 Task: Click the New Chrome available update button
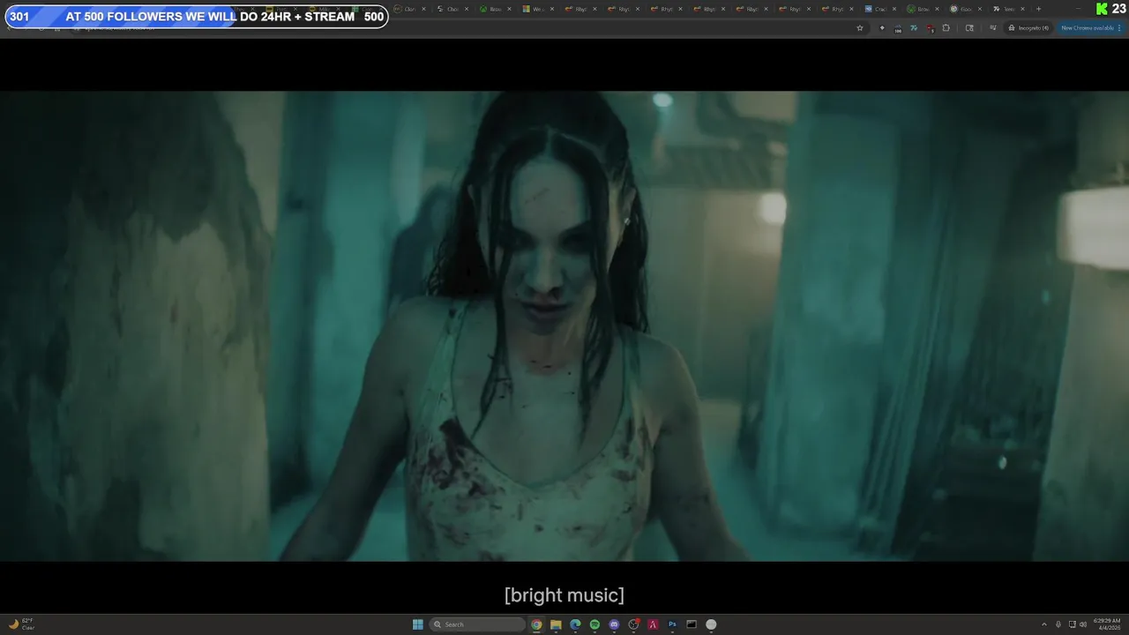pyautogui.click(x=1090, y=27)
